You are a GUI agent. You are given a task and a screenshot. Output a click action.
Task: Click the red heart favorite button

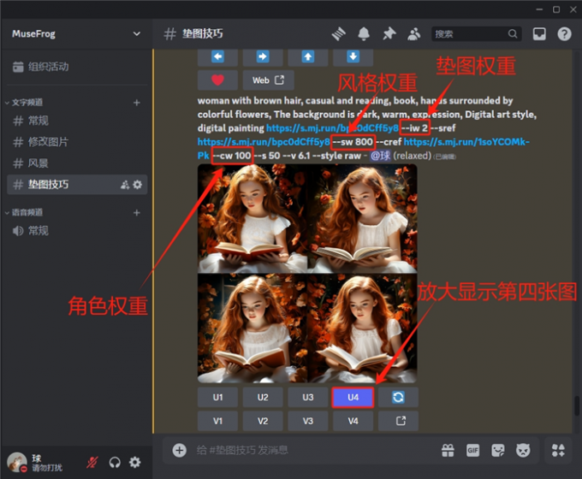pyautogui.click(x=218, y=80)
